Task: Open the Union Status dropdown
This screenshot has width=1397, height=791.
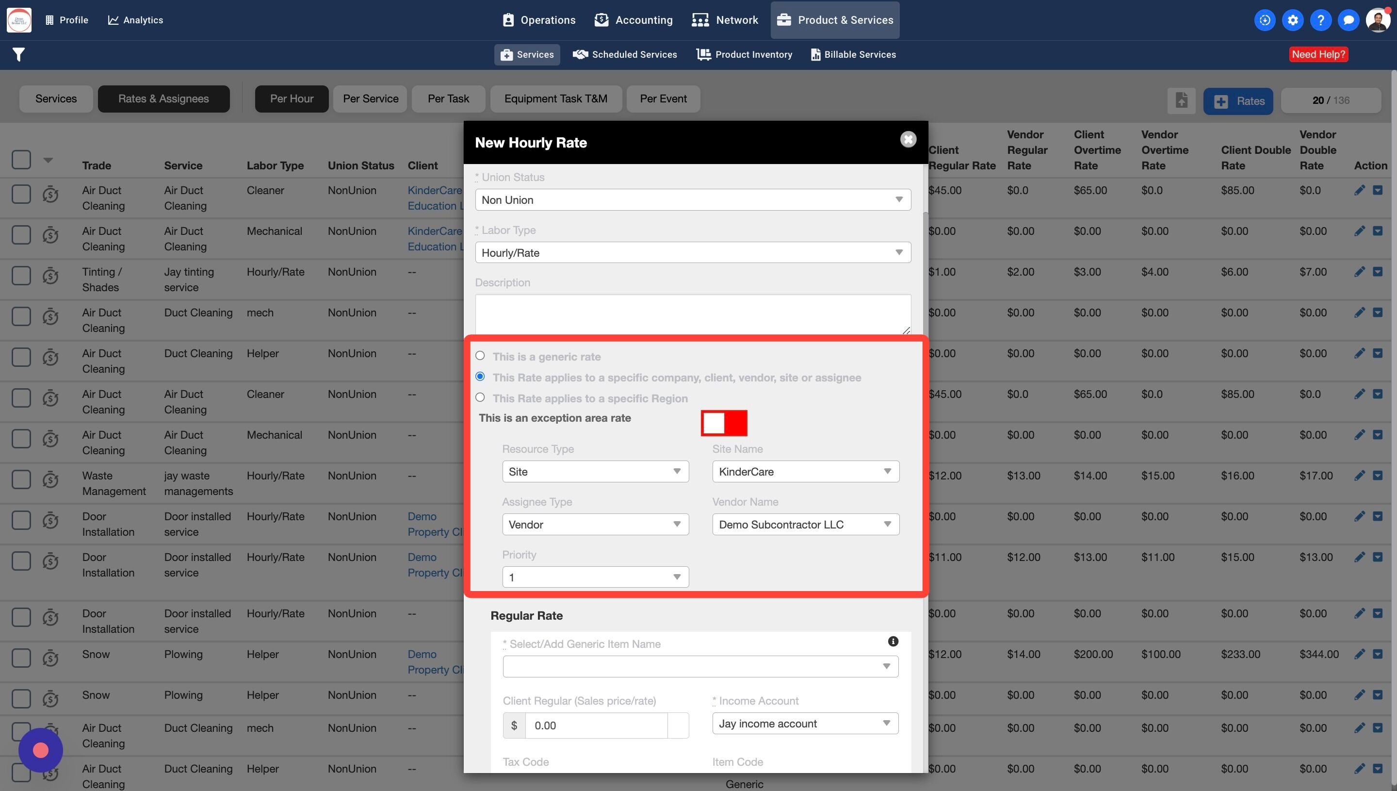Action: coord(692,200)
